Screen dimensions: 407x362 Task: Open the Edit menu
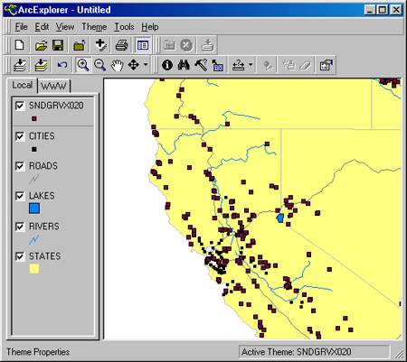click(x=42, y=27)
